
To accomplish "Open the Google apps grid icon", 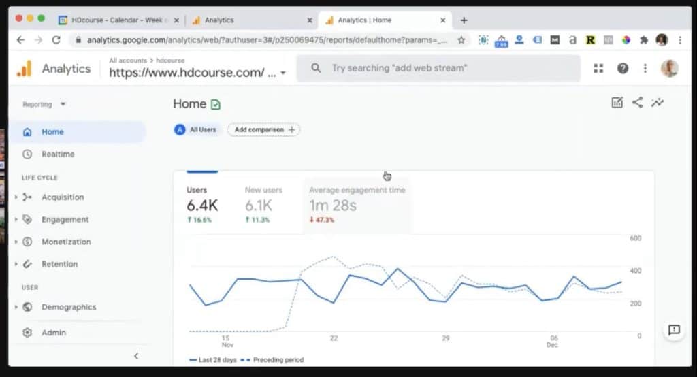I will (598, 68).
